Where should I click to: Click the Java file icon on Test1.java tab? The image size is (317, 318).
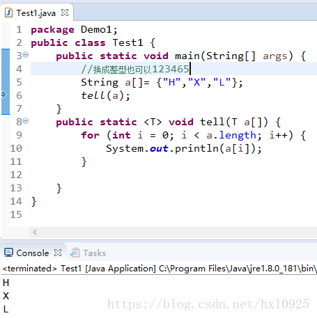tap(8, 13)
